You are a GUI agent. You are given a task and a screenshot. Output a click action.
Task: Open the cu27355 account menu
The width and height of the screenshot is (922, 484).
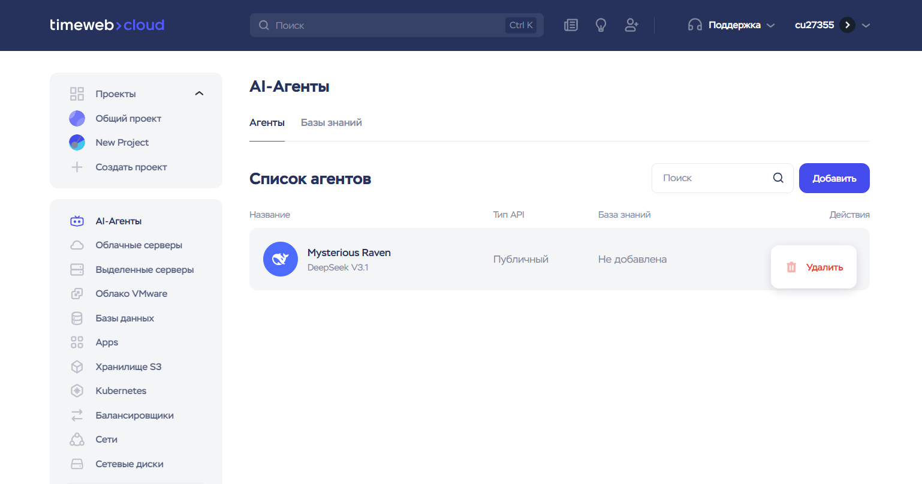coord(832,25)
